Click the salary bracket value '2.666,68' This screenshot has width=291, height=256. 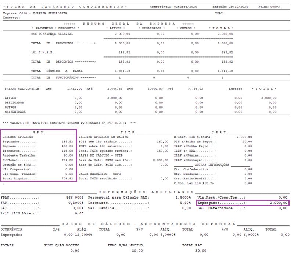point(115,89)
